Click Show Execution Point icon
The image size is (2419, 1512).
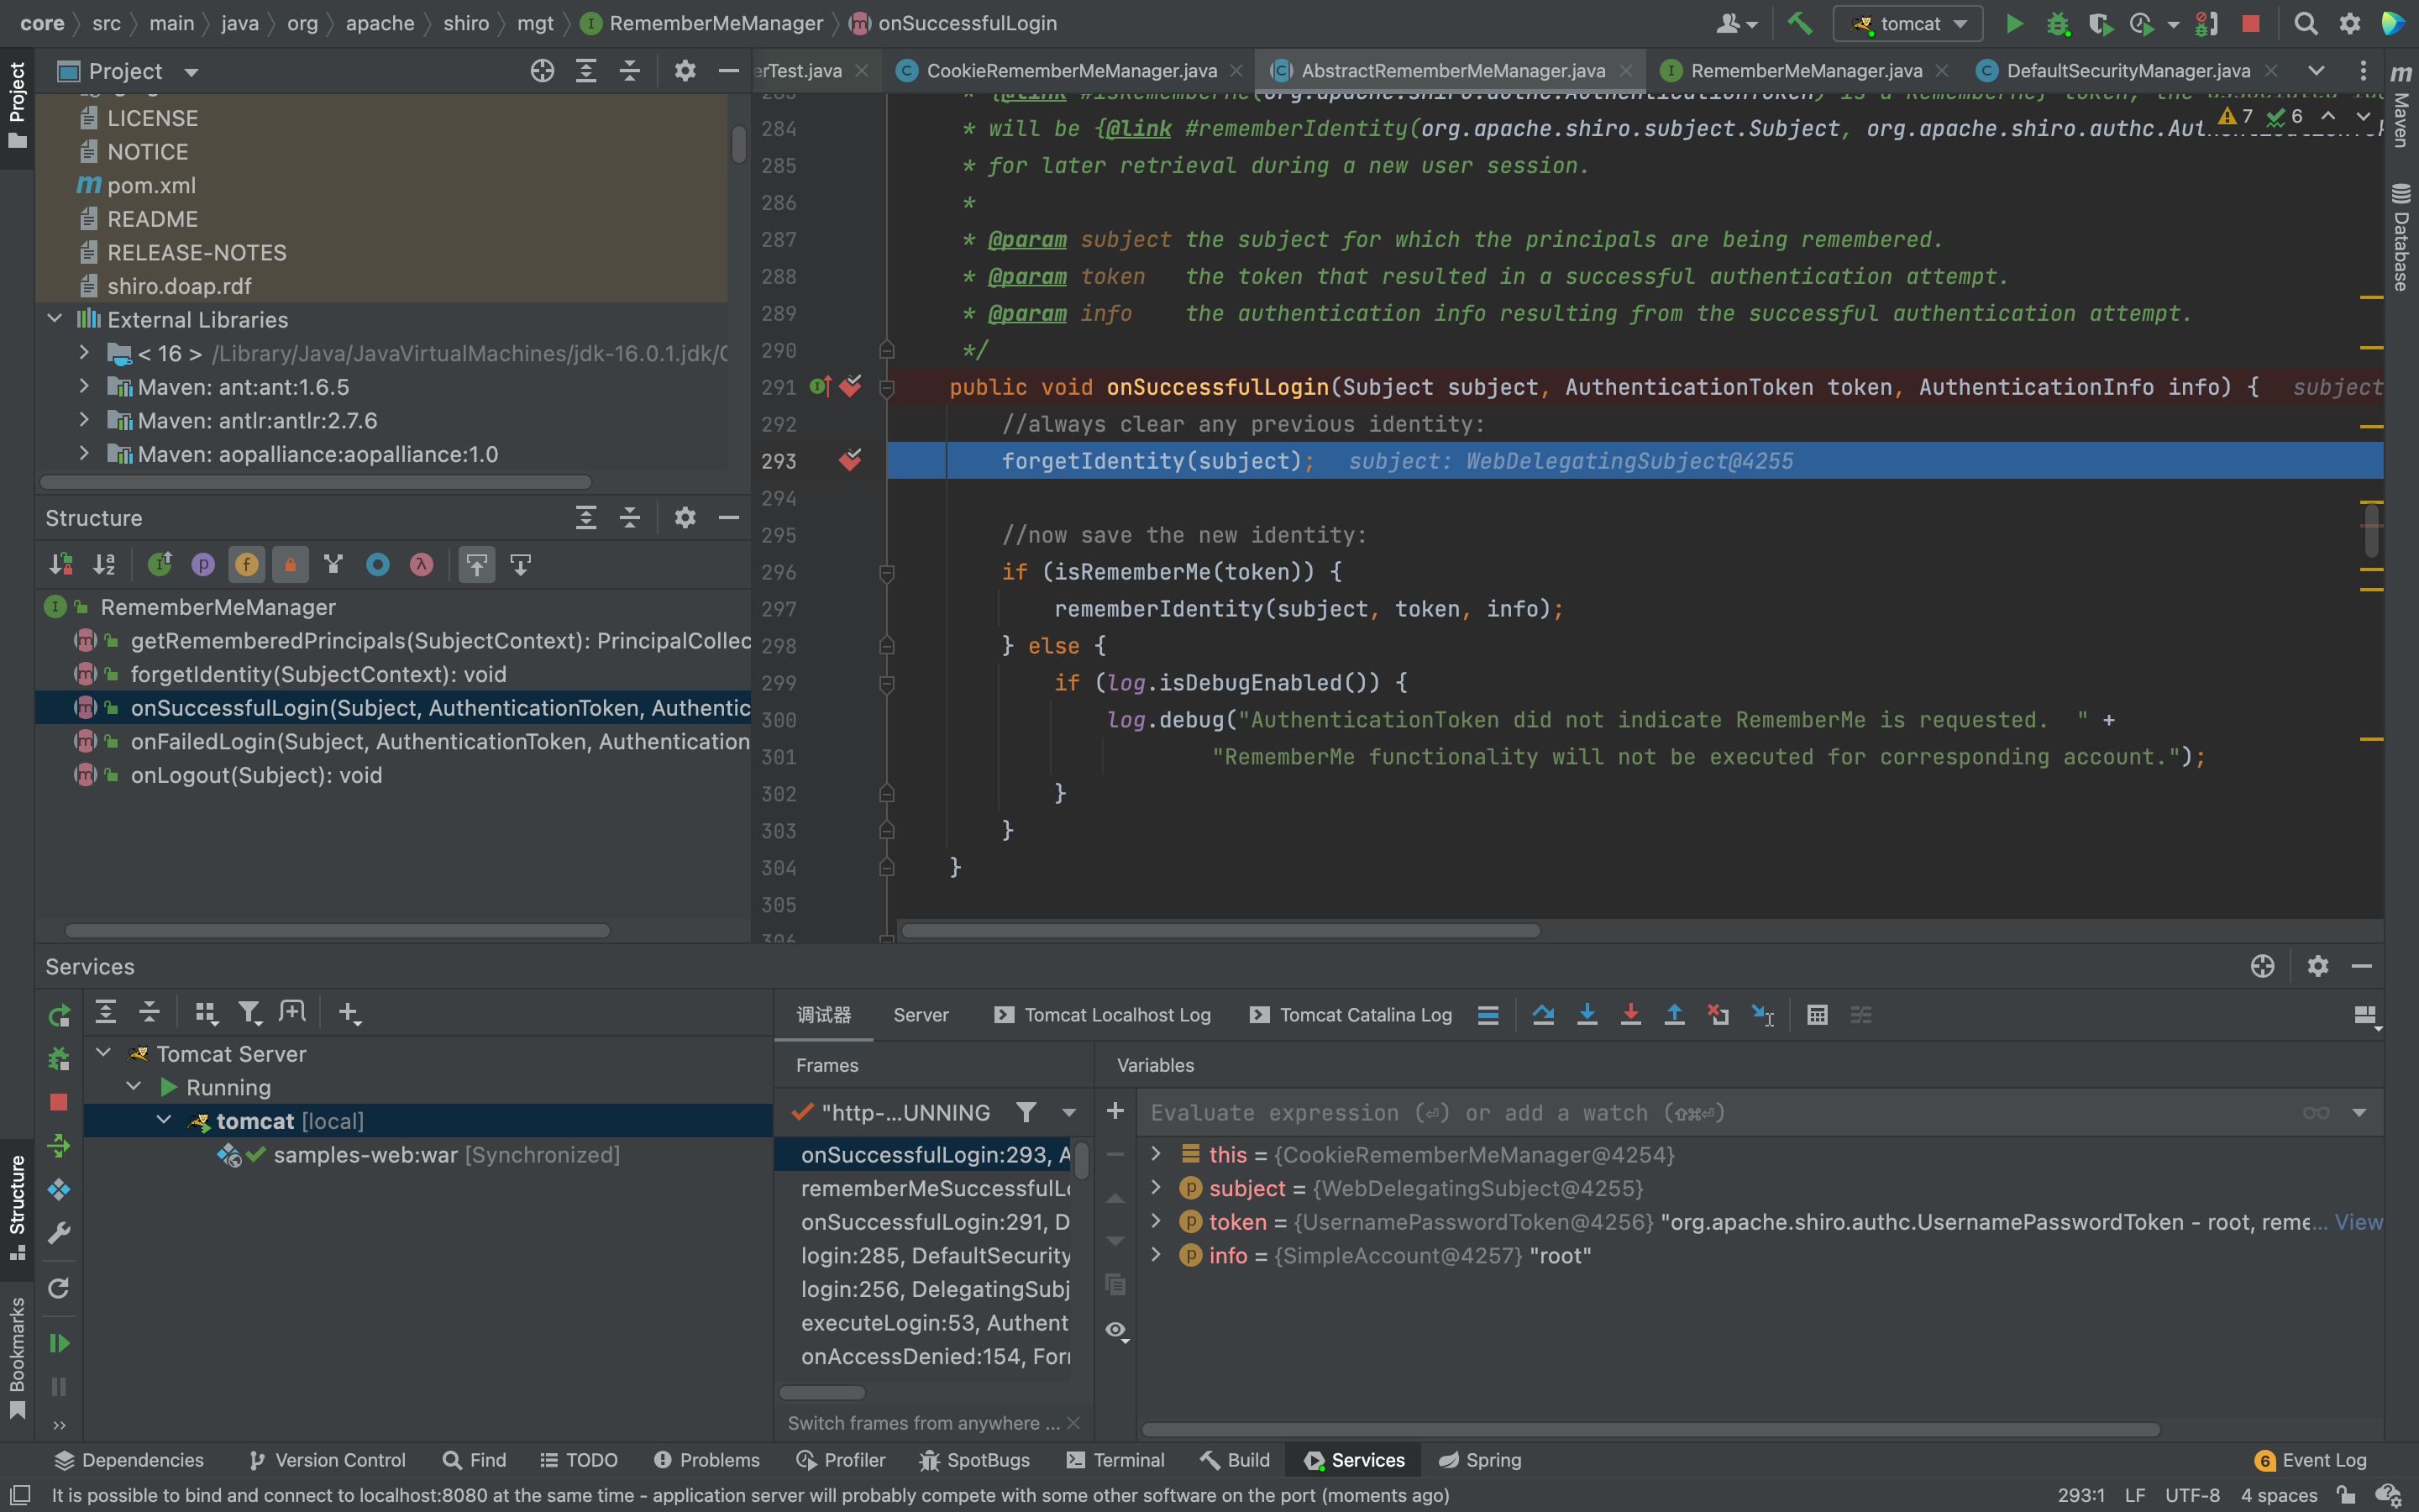[1488, 1015]
